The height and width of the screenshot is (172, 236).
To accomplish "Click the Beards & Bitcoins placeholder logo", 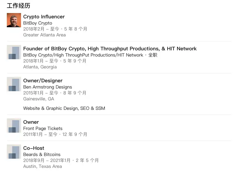I will tap(14, 152).
